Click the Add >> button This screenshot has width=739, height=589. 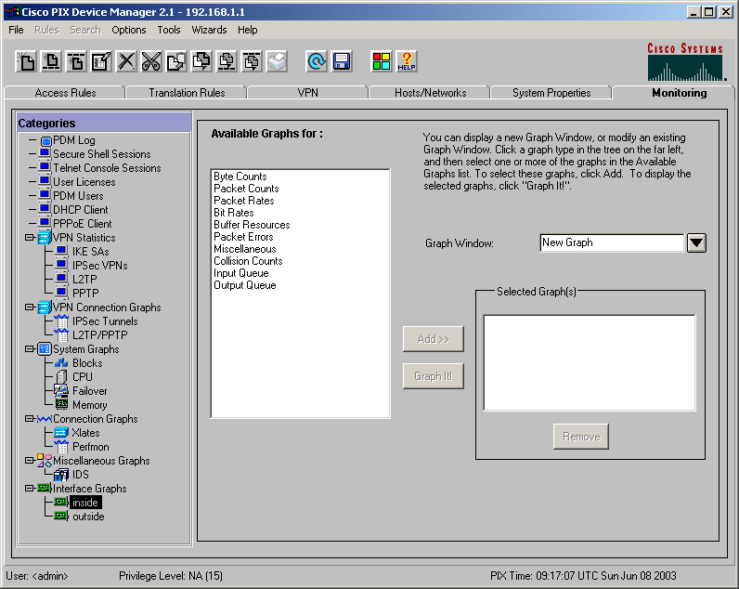(434, 339)
